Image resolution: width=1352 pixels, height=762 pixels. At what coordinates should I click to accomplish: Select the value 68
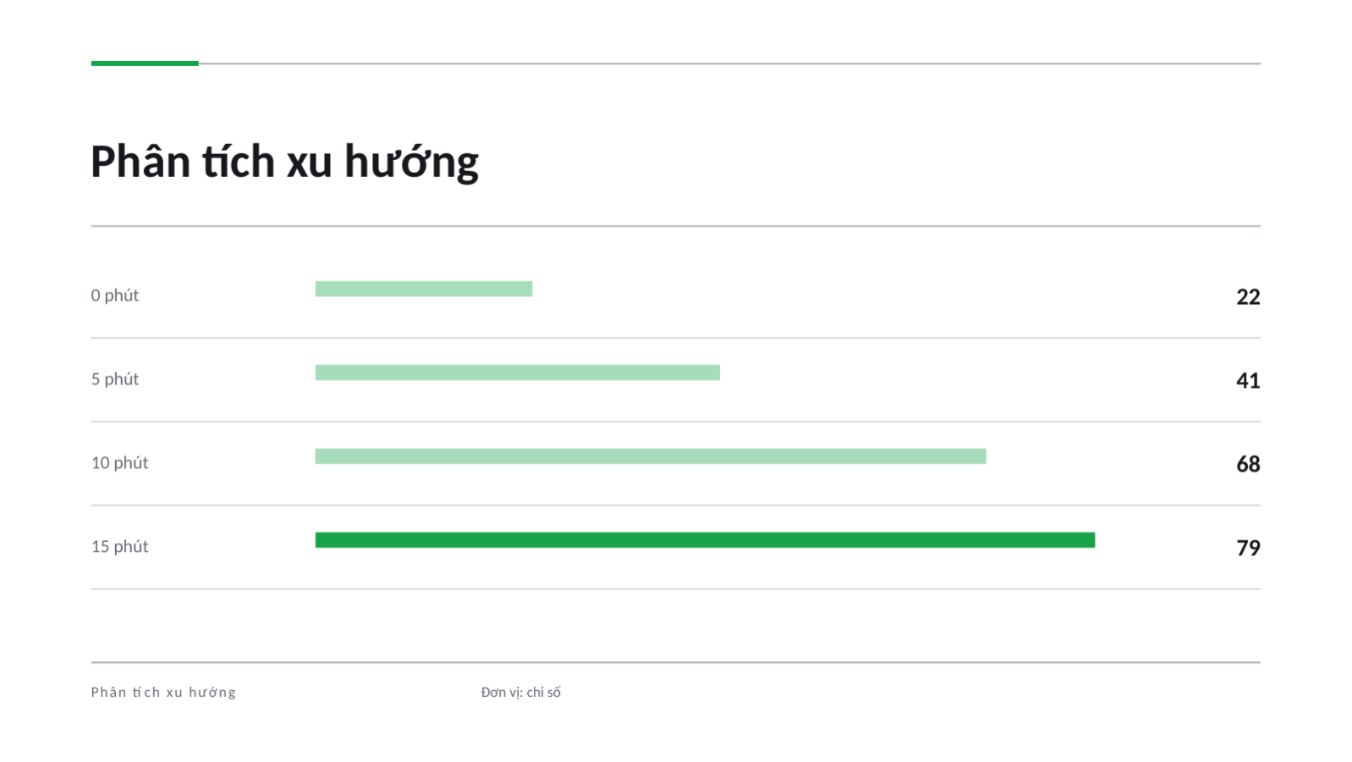[1248, 465]
